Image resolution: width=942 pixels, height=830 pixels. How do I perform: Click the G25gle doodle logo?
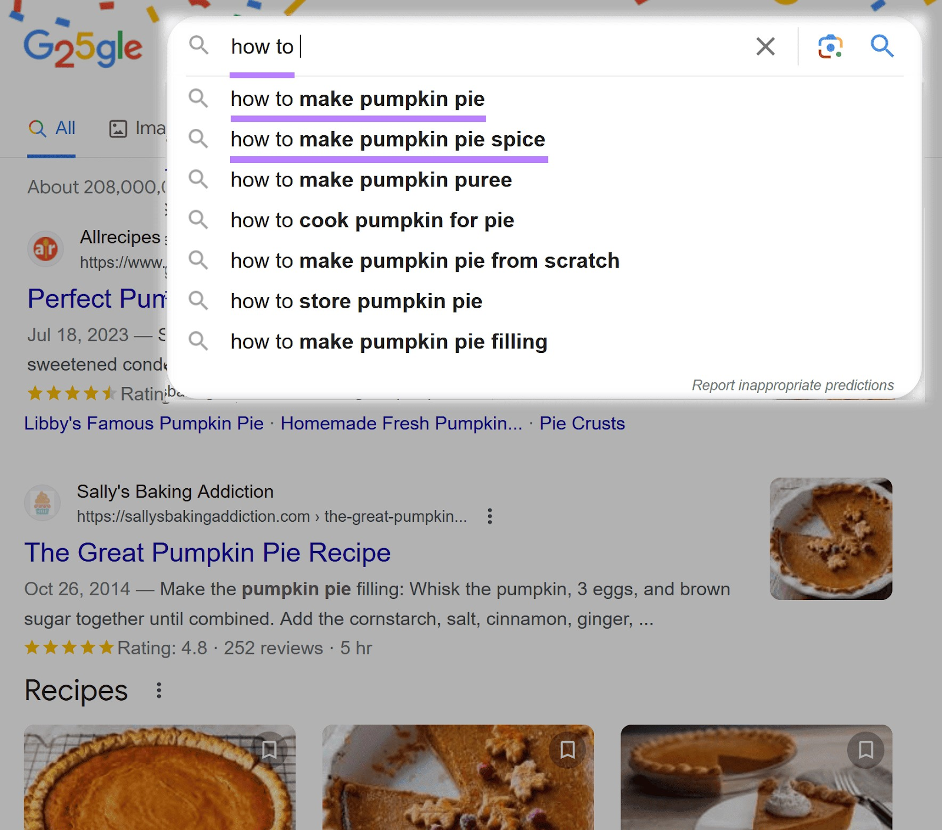pos(82,47)
